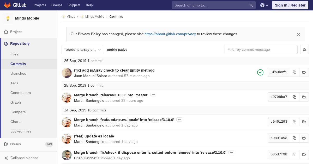
Task: Copy commit SHA 8fb0b8f2
Action: 294,72
